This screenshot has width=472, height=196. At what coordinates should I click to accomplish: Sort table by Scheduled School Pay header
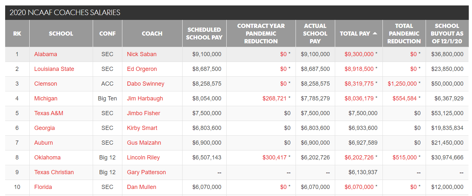pos(204,33)
